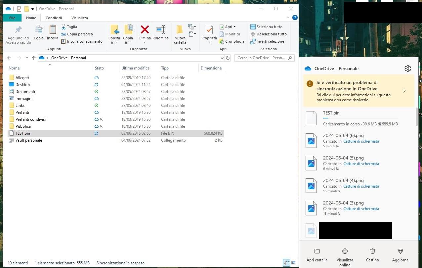Open the Apri dropdown arrow
This screenshot has width=422, height=268.
234,26
